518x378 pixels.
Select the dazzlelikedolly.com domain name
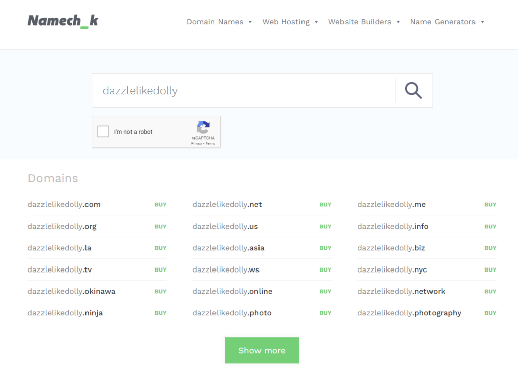tap(64, 205)
